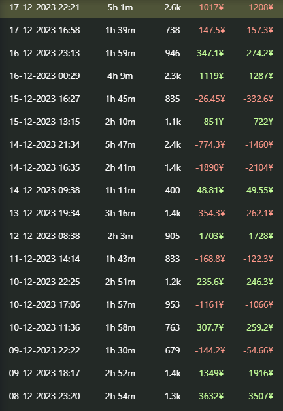Select the 10-12-2023 22:25 session
Image resolution: width=283 pixels, height=411 pixels.
click(141, 282)
